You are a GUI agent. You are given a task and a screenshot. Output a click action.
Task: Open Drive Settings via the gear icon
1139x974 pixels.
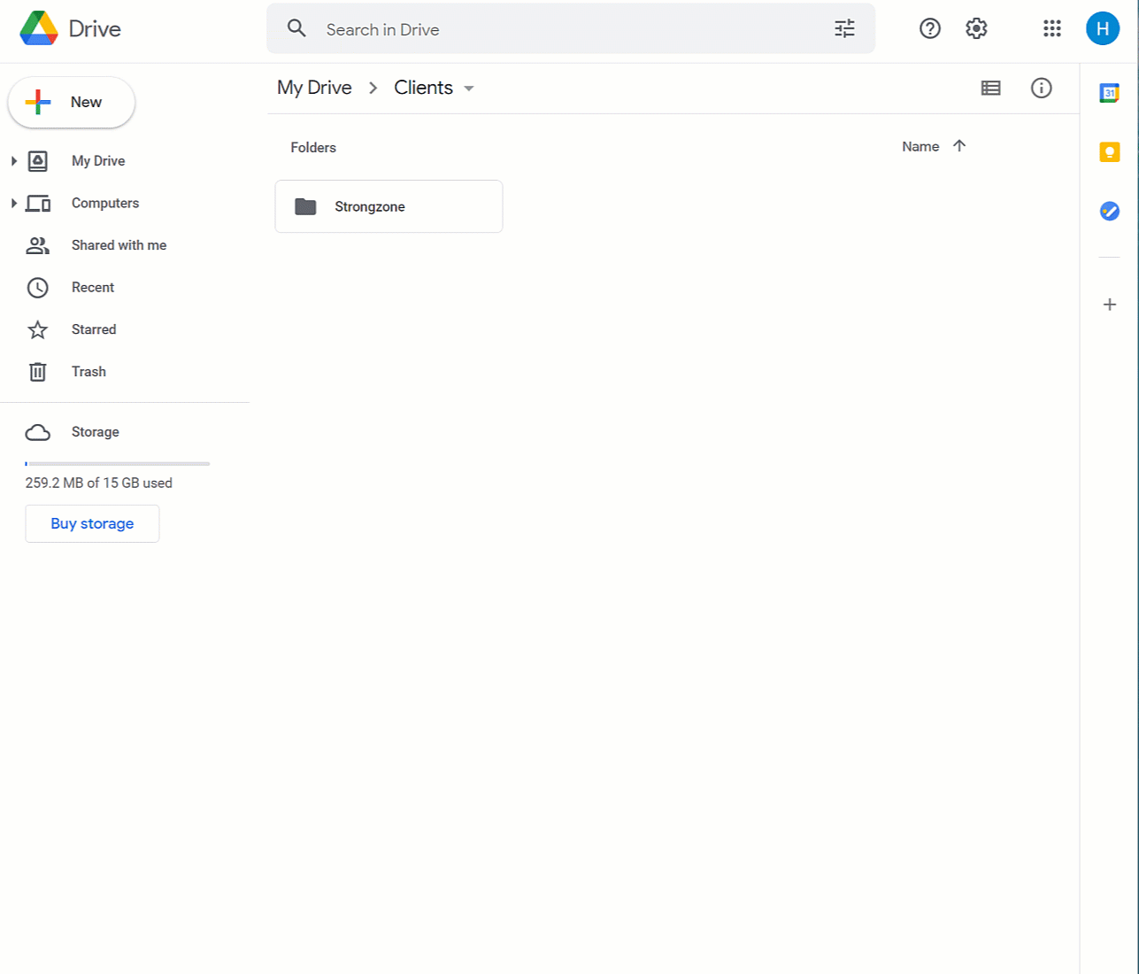click(x=975, y=28)
